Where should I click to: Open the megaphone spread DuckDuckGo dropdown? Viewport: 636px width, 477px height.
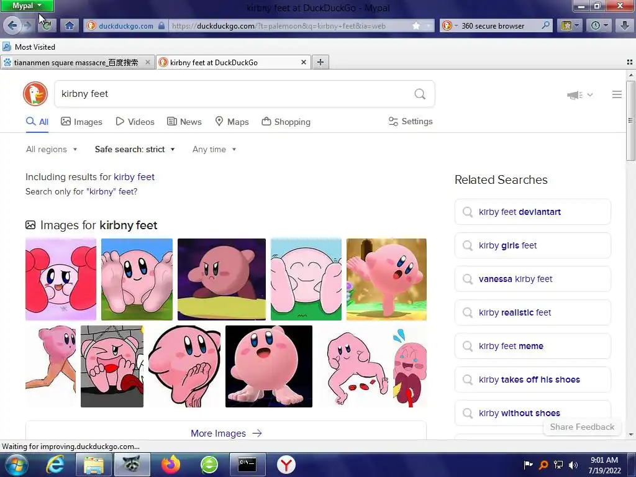(579, 95)
